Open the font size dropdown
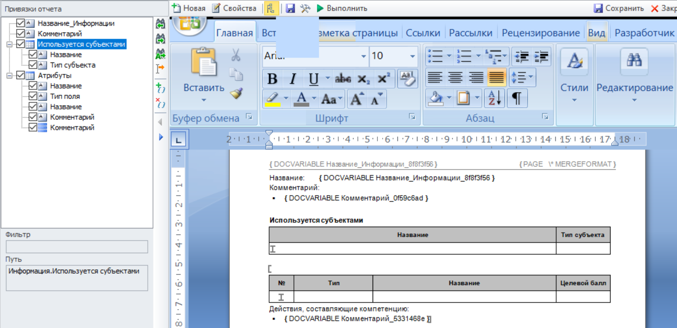The width and height of the screenshot is (677, 328). click(412, 56)
